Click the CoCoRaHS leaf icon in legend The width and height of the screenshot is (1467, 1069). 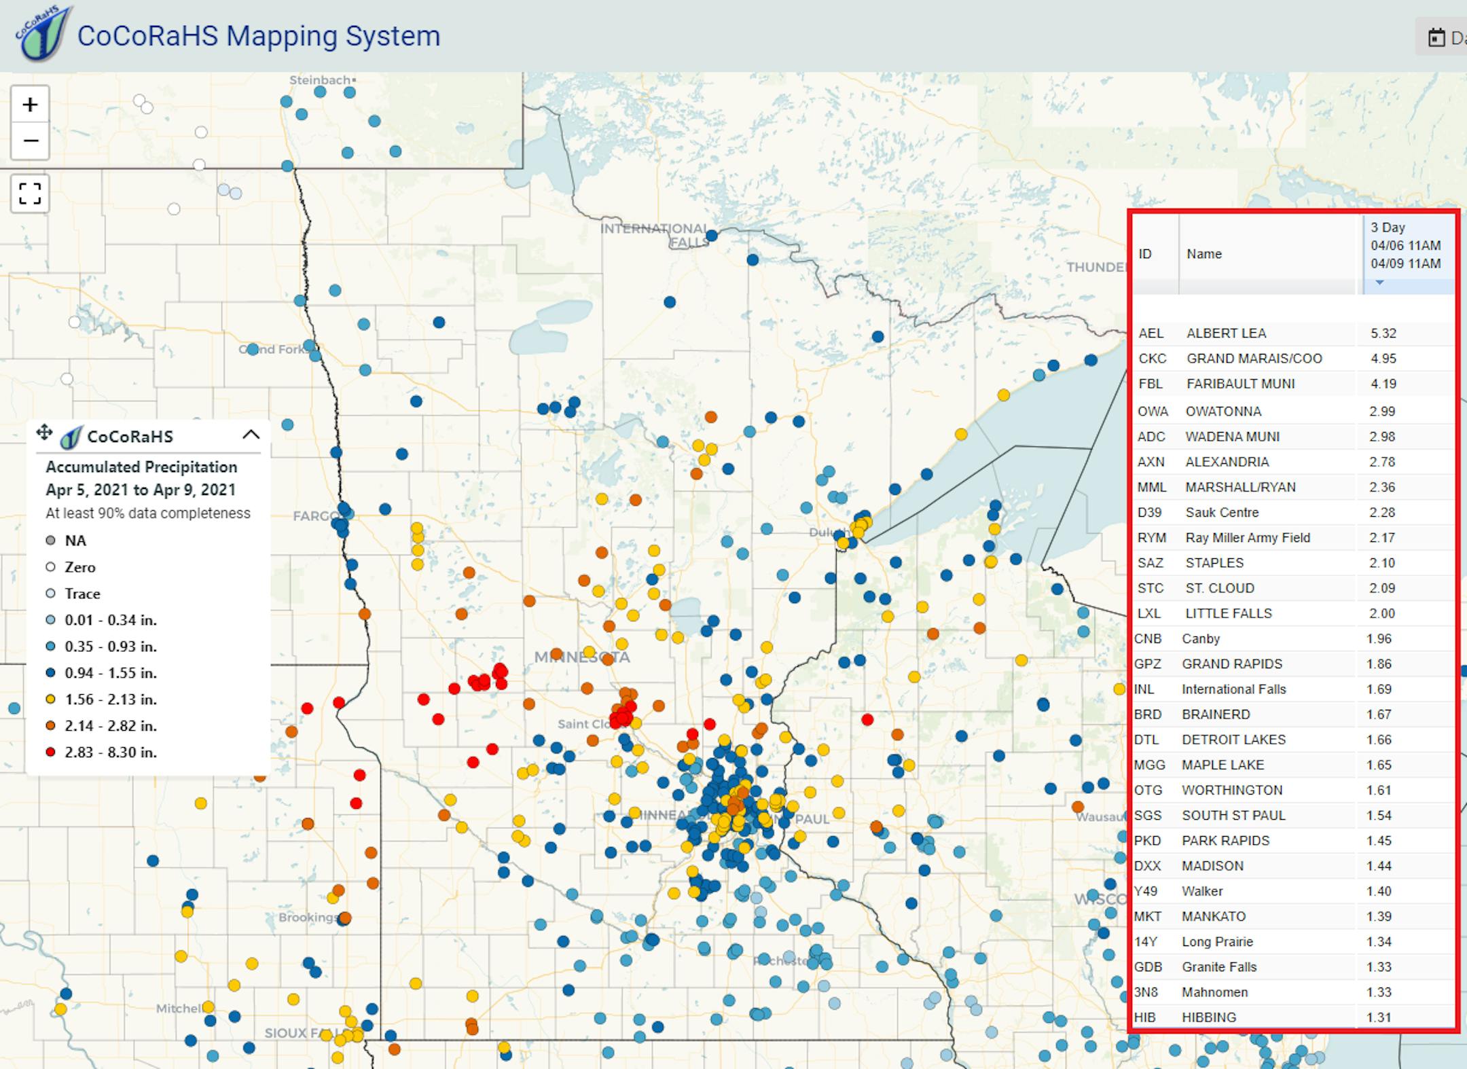[x=71, y=437]
